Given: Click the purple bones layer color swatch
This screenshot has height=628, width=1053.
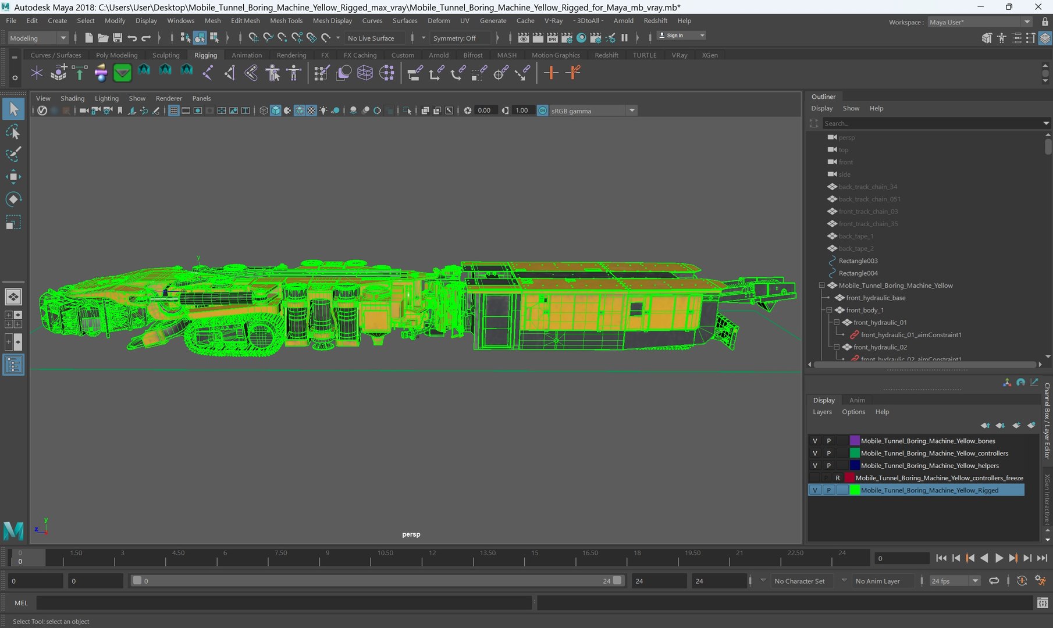Looking at the screenshot, I should (x=855, y=441).
